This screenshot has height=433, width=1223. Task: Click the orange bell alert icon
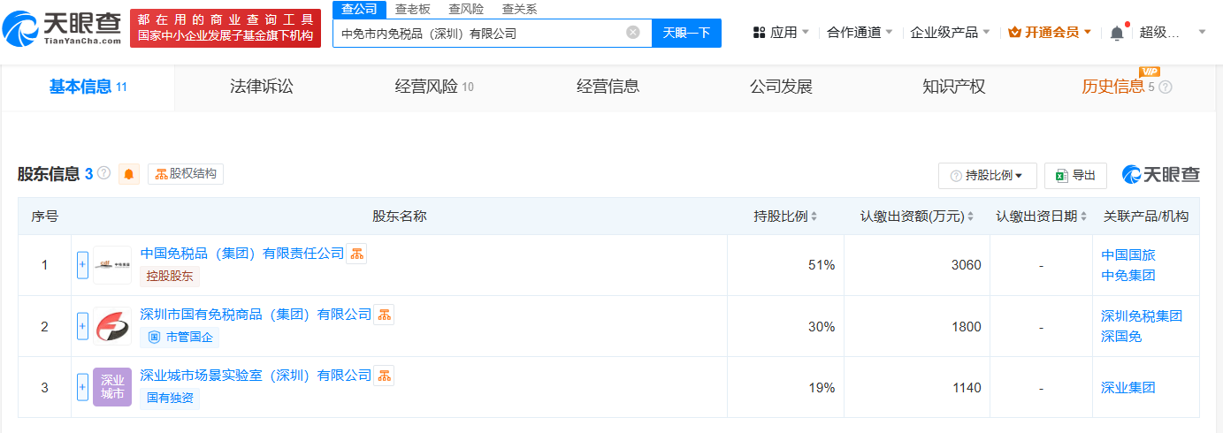(129, 174)
